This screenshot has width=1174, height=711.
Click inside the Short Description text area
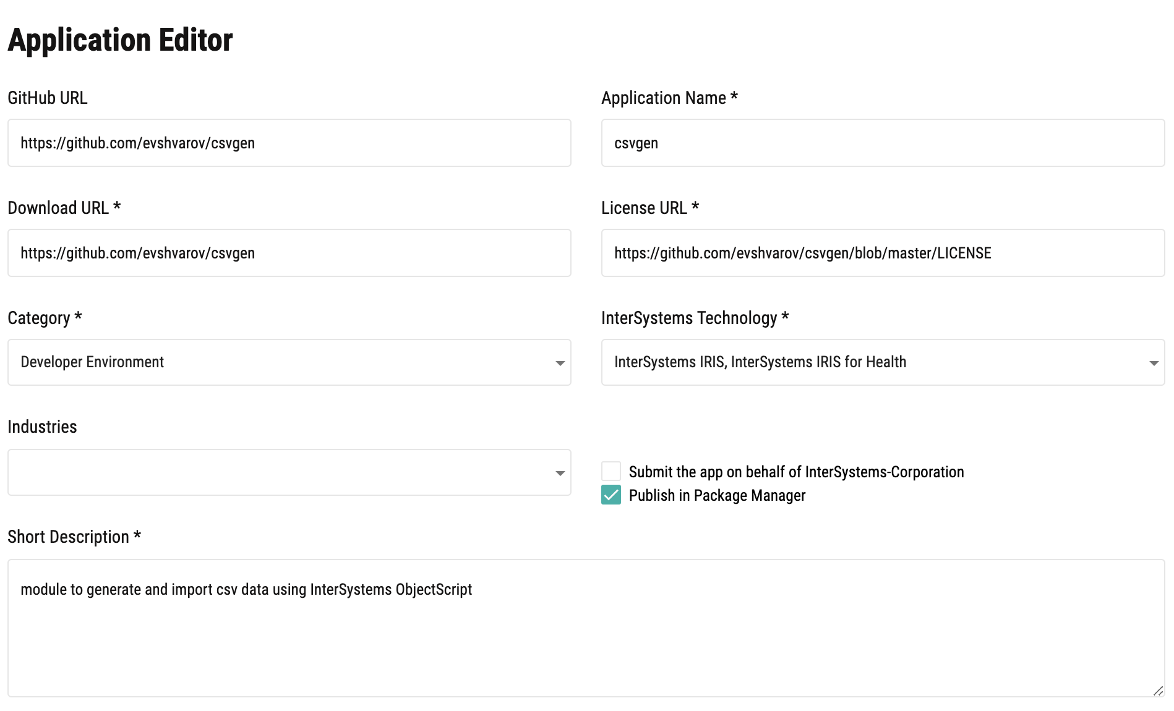pos(586,628)
